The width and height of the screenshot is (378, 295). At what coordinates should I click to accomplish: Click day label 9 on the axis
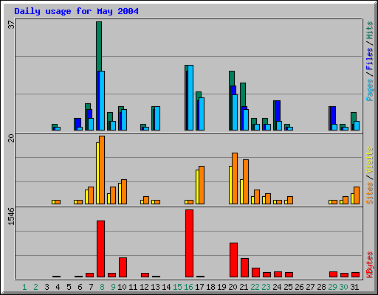(x=113, y=287)
